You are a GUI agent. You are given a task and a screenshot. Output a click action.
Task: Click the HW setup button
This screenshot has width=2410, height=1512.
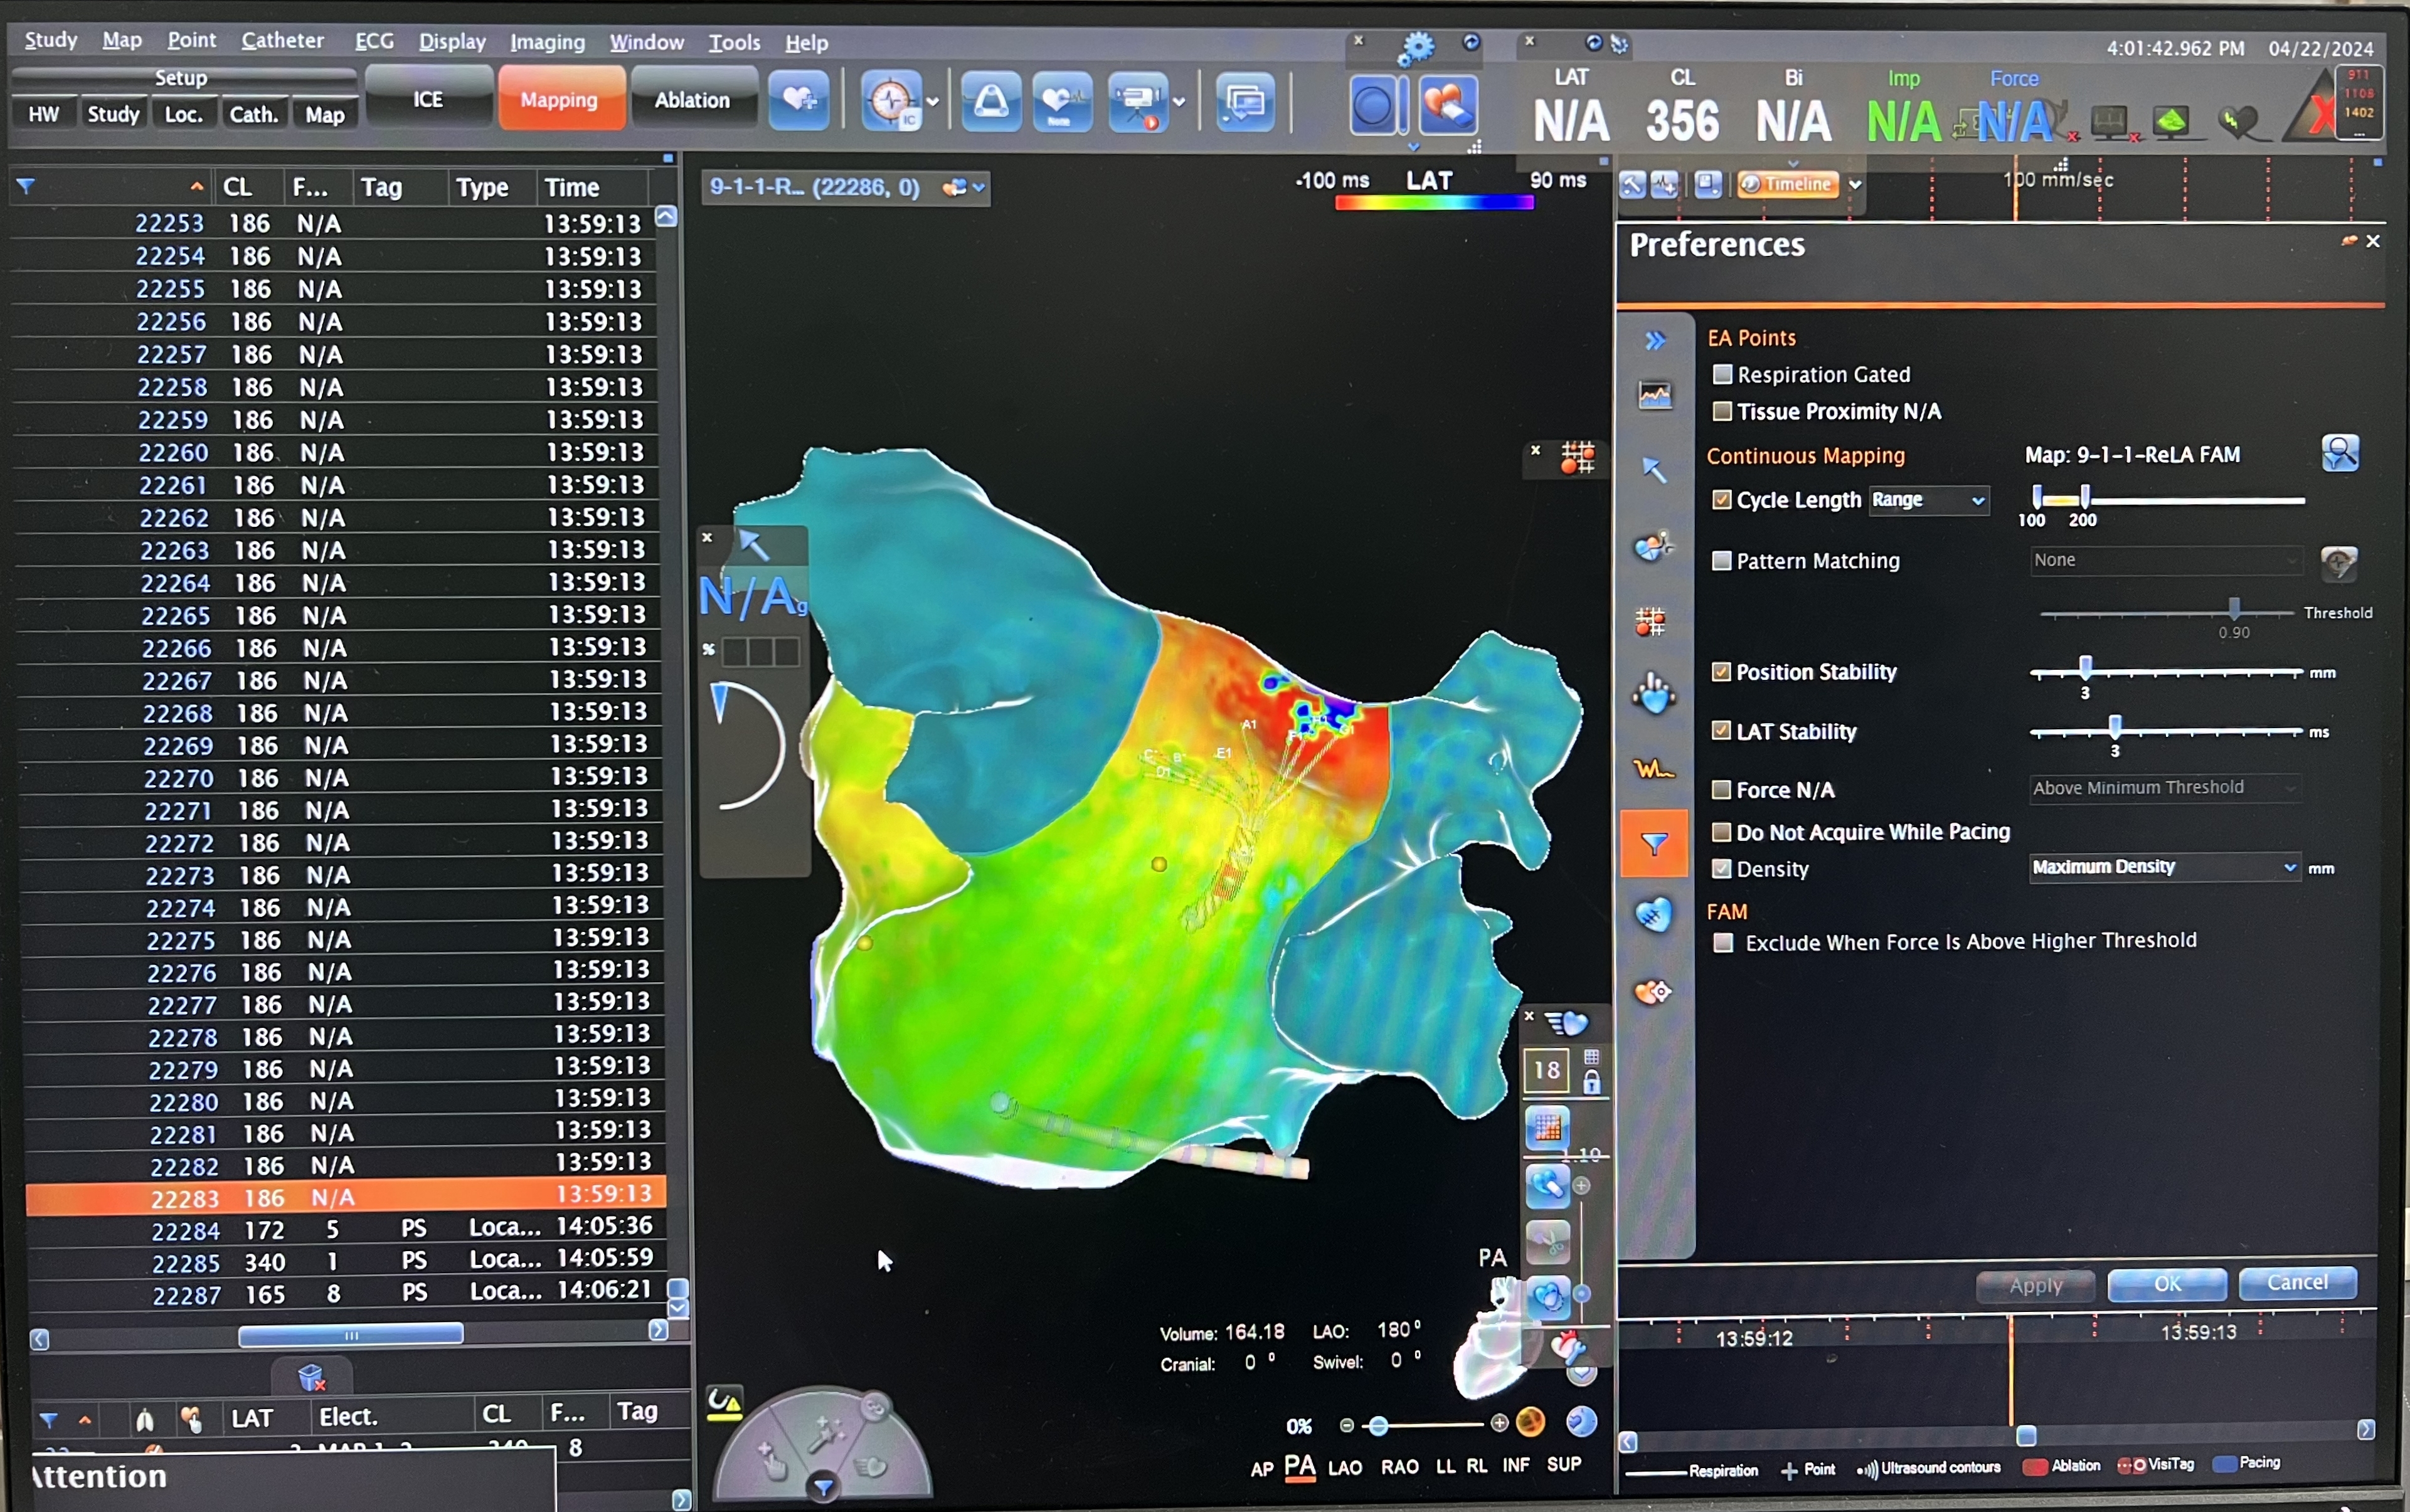43,114
